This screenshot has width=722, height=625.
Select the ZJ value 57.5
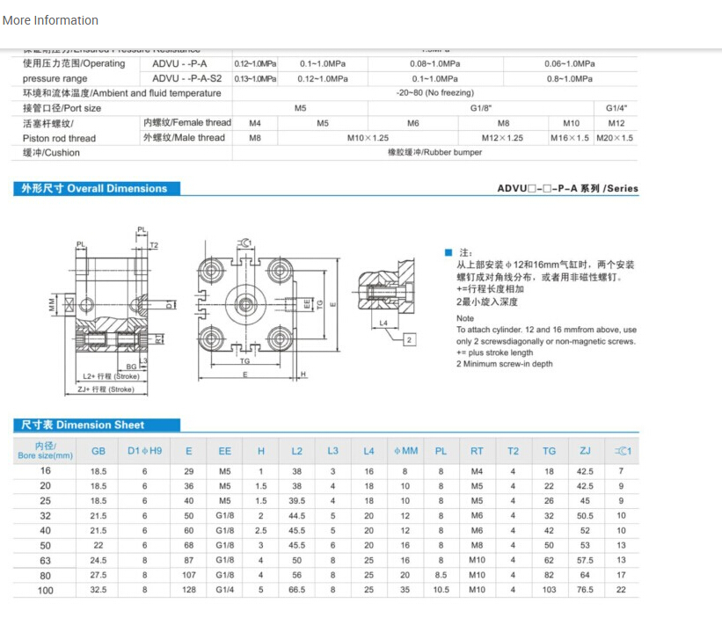[585, 560]
